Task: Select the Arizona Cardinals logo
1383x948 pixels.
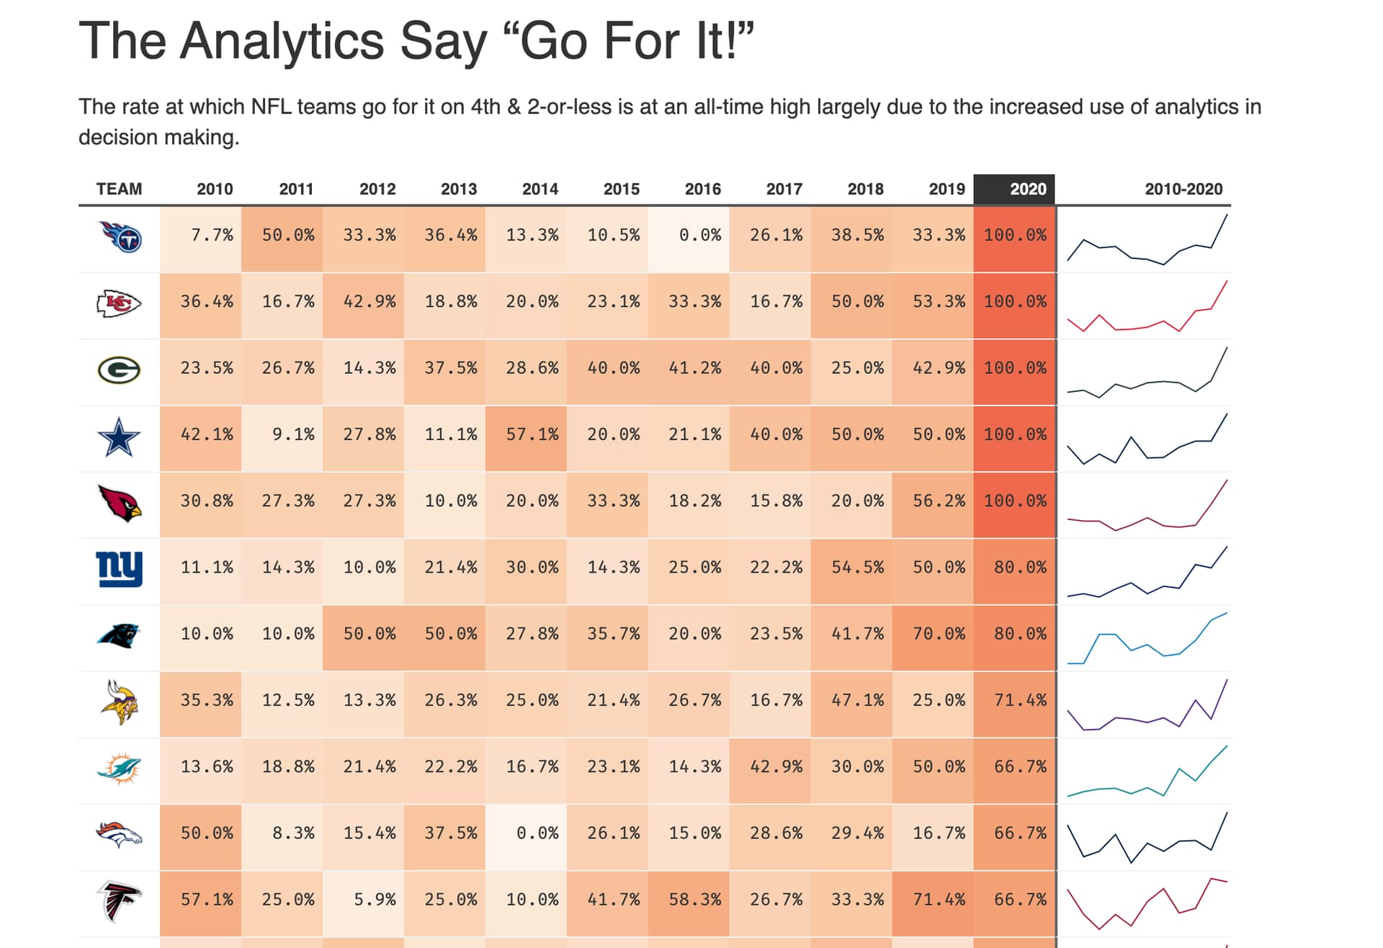Action: coord(119,503)
